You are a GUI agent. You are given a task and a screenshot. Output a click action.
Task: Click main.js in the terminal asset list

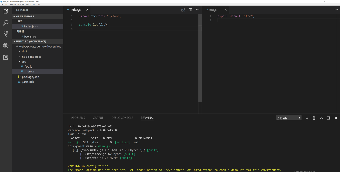73,142
